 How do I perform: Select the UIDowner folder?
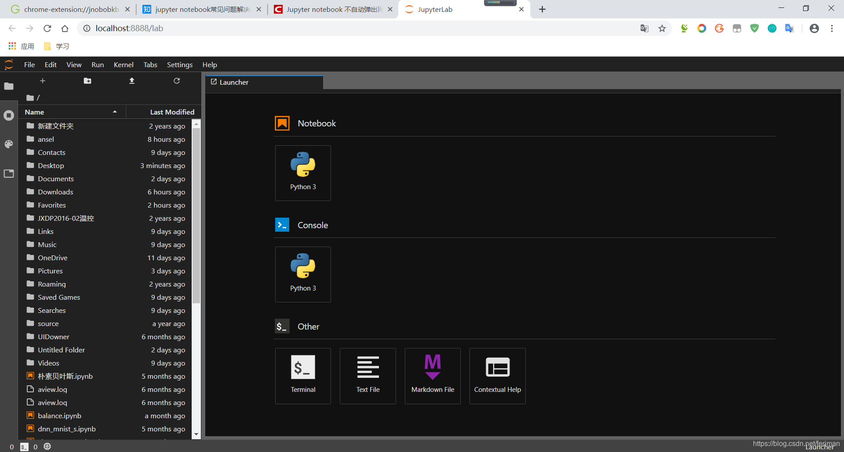coord(105,337)
